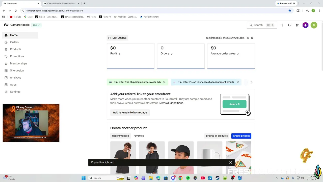Viewport: 323px width, 182px height.
Task: Open Discord from the taskbar
Action: point(173,178)
